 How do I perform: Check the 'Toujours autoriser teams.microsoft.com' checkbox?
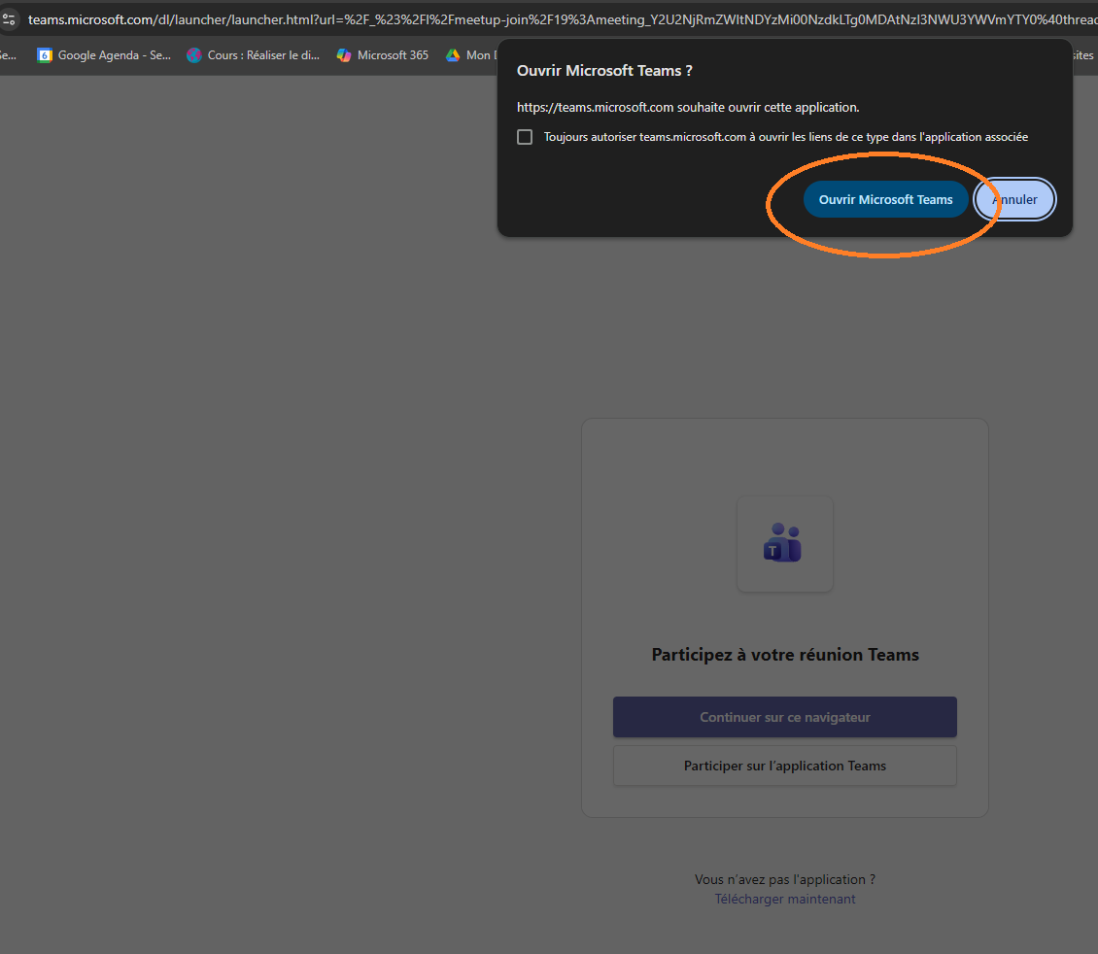point(525,137)
